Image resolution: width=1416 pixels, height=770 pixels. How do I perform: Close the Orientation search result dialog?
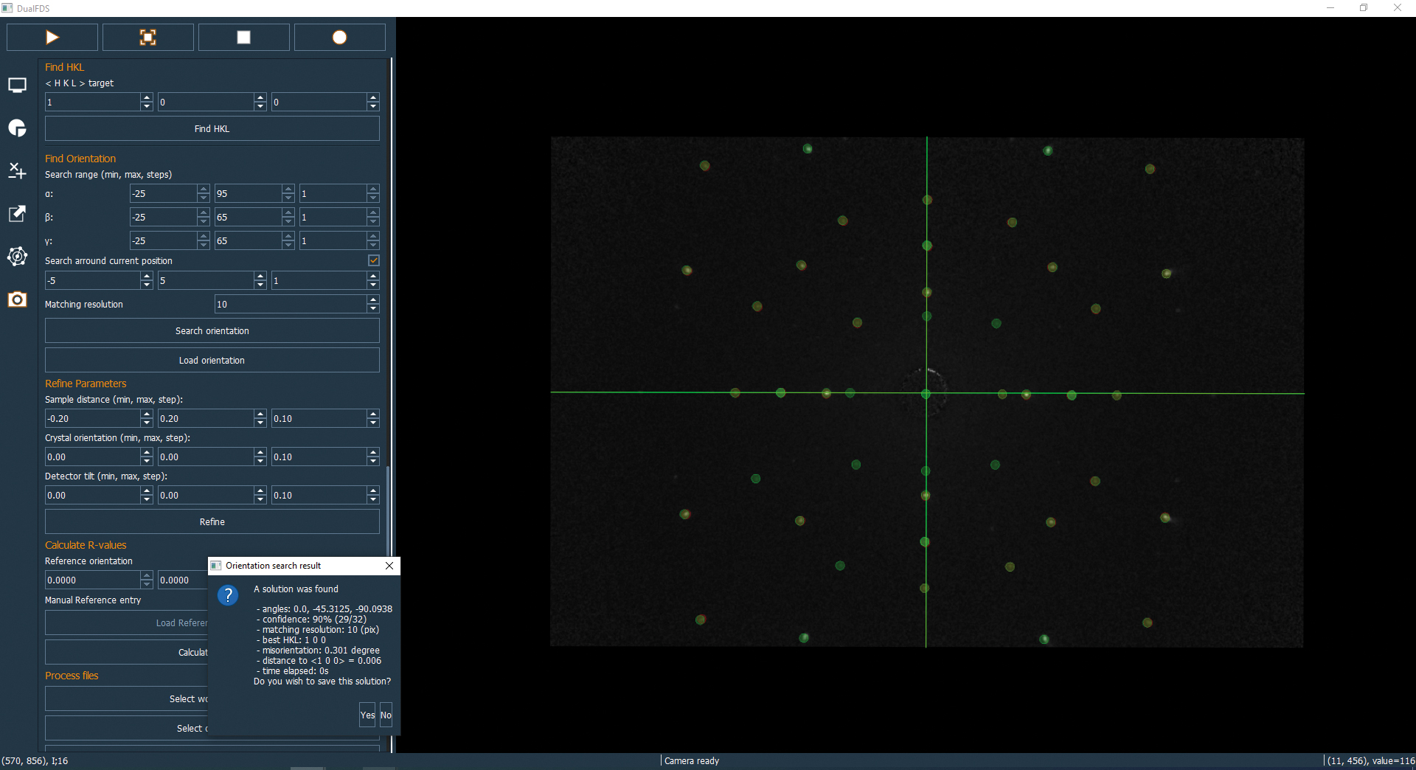pos(389,566)
